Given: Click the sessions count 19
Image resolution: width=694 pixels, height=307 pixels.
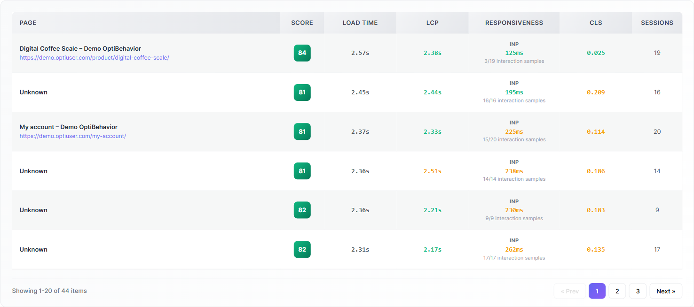Looking at the screenshot, I should [657, 53].
